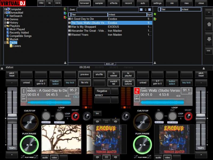Toggle key lock on right deck
Image resolution: width=213 pixels, height=160 pixels.
(x=186, y=83)
